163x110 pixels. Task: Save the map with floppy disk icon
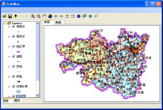[10, 16]
